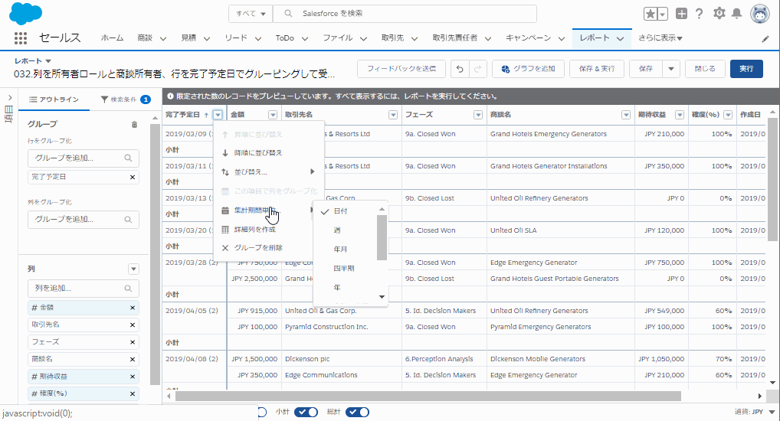The width and height of the screenshot is (780, 421).
Task: Open さらに表示 navigation menu
Action: coord(660,38)
